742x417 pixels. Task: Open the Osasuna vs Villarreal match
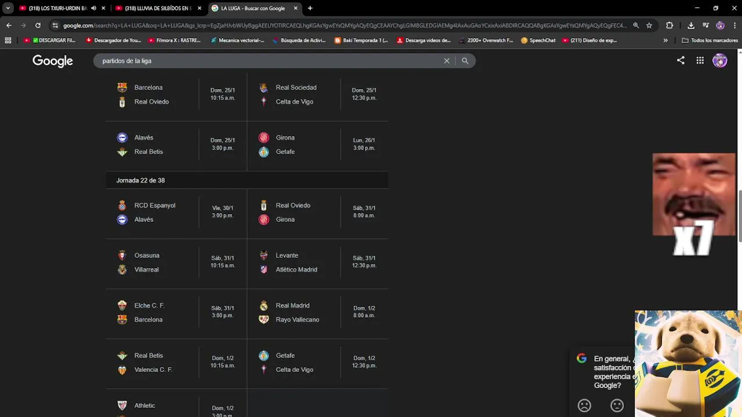point(176,262)
